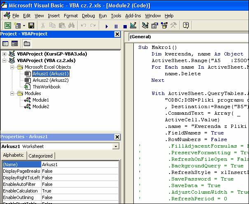The height and width of the screenshot is (204, 249).
Task: Open the Debug menu
Action: pyautogui.click(x=88, y=16)
